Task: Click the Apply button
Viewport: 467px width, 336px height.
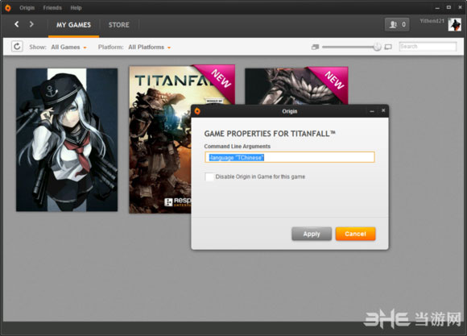Action: (312, 234)
